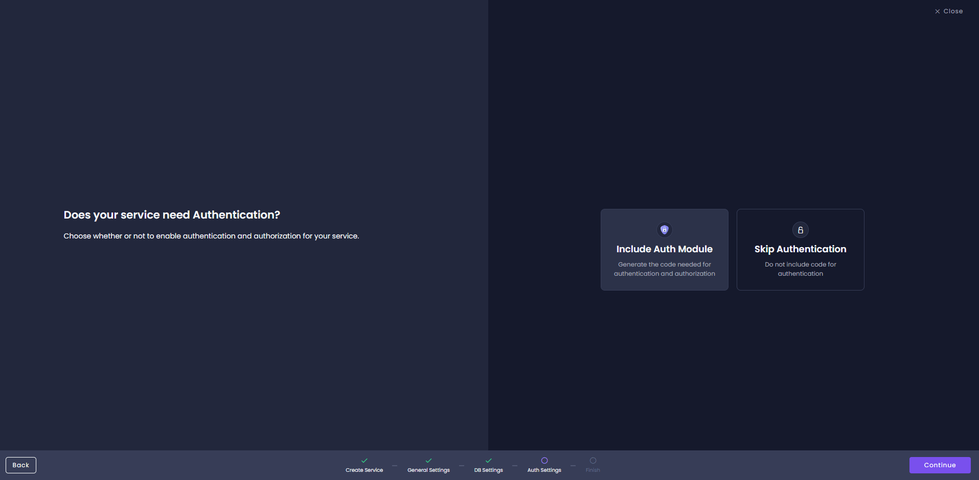979x480 pixels.
Task: Select the Finish step label
Action: point(593,470)
